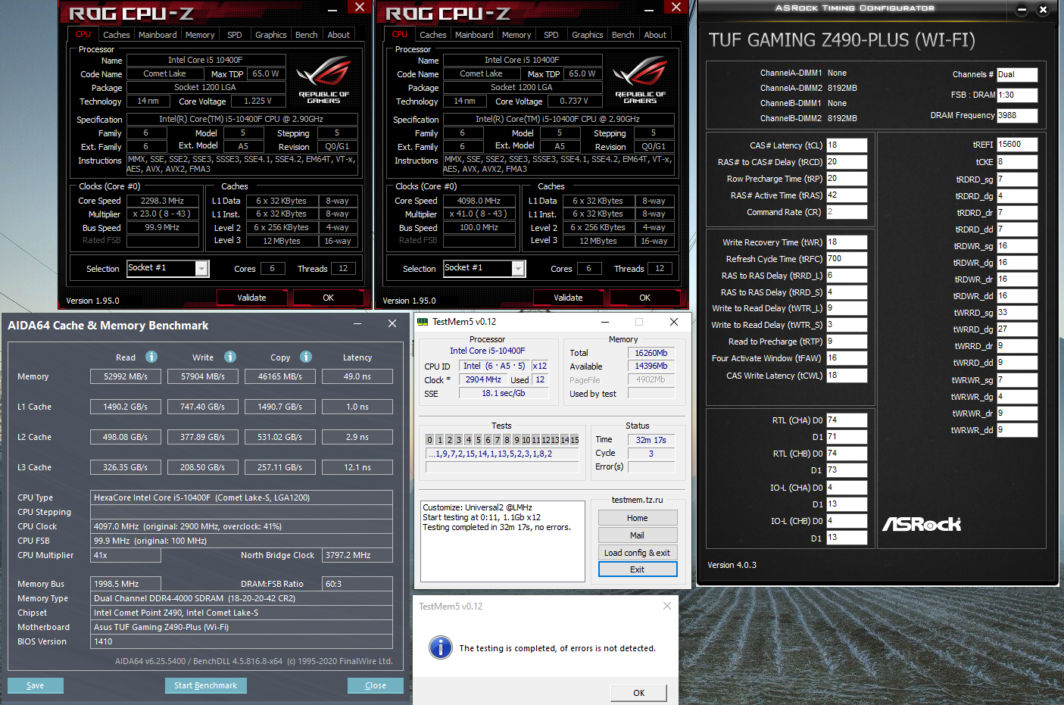Click the tCKE value field

(1017, 162)
